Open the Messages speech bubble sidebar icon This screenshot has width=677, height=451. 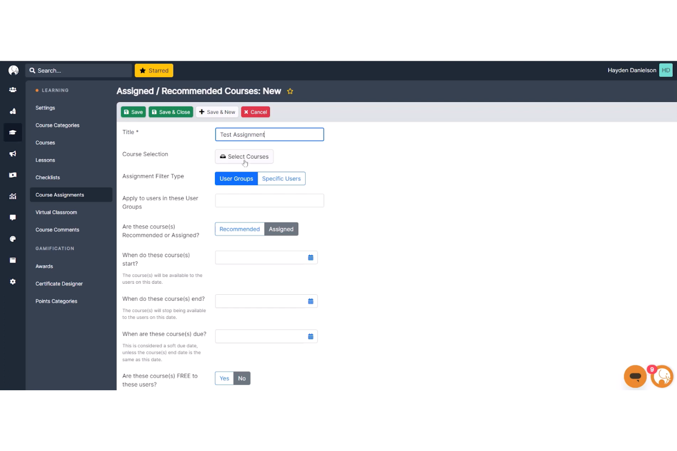pos(12,217)
